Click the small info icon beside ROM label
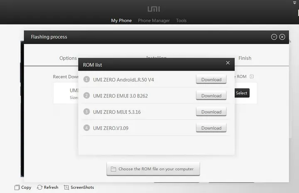This screenshot has height=193, width=299. coord(251,76)
